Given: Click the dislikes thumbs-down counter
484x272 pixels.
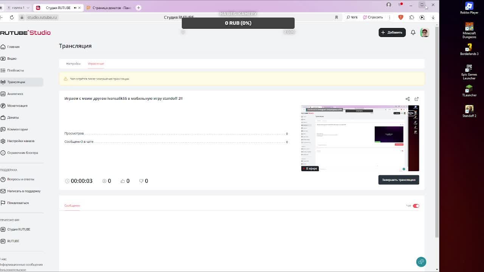Looking at the screenshot, I should coord(143,181).
